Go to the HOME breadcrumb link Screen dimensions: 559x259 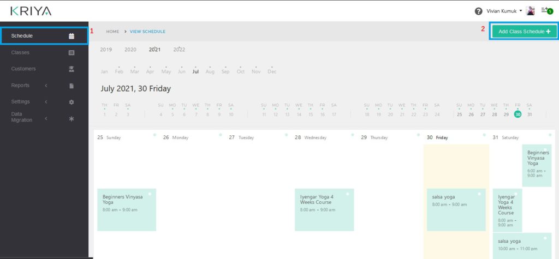112,32
